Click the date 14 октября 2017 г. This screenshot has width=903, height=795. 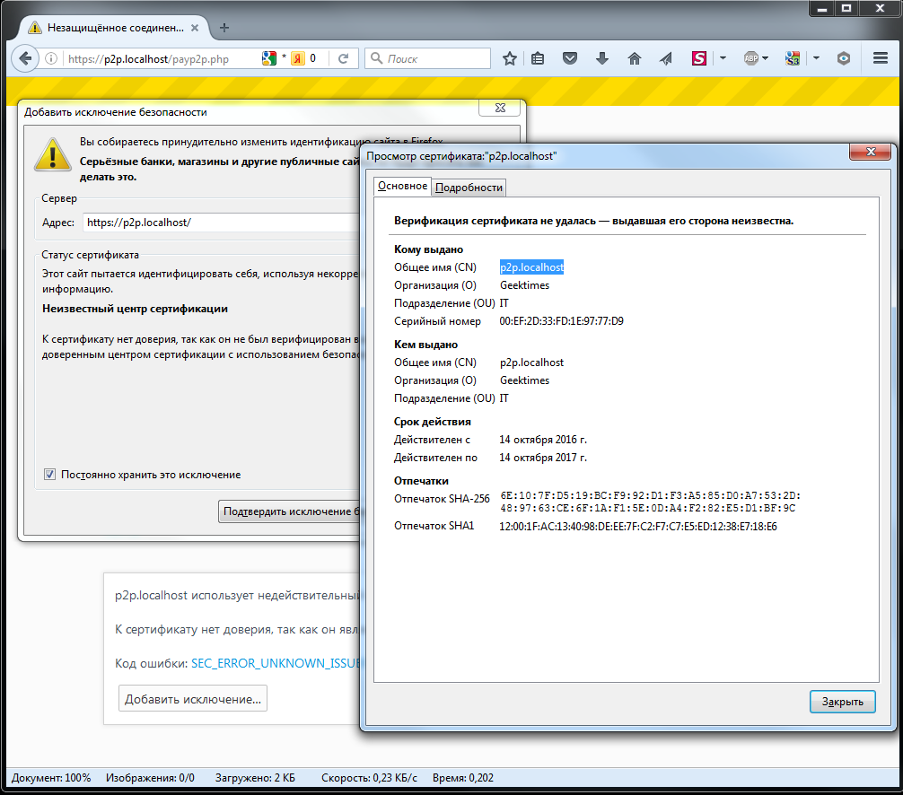tap(543, 458)
